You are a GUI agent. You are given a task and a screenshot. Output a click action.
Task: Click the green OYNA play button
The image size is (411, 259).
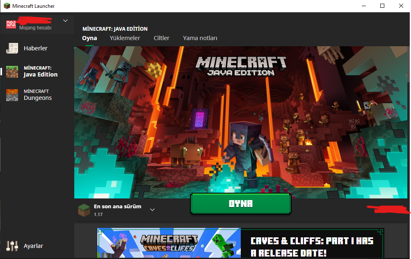(241, 204)
